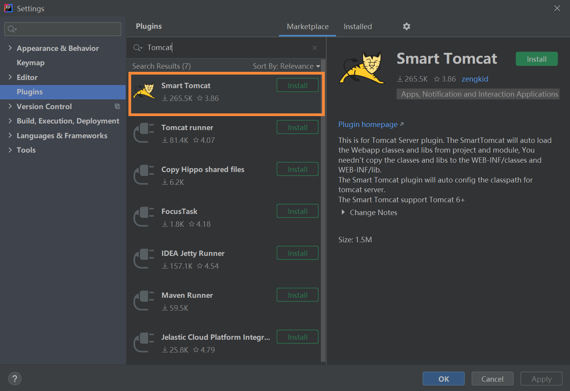
Task: Expand the Version Control node
Action: click(x=10, y=106)
